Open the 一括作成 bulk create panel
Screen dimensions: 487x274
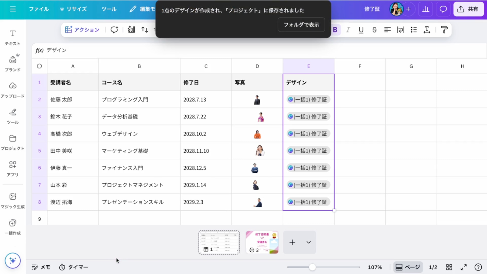[13, 227]
